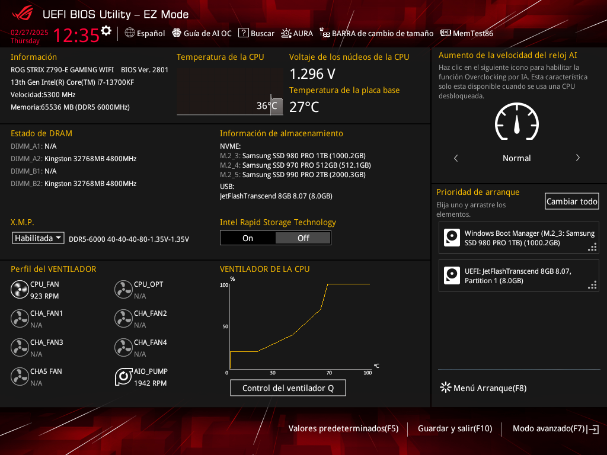Click the CPU_FAN fan icon

click(x=20, y=289)
